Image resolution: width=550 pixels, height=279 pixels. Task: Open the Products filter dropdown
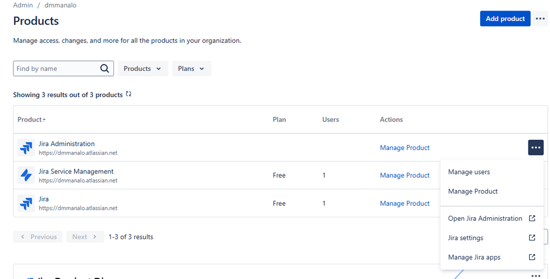point(143,68)
